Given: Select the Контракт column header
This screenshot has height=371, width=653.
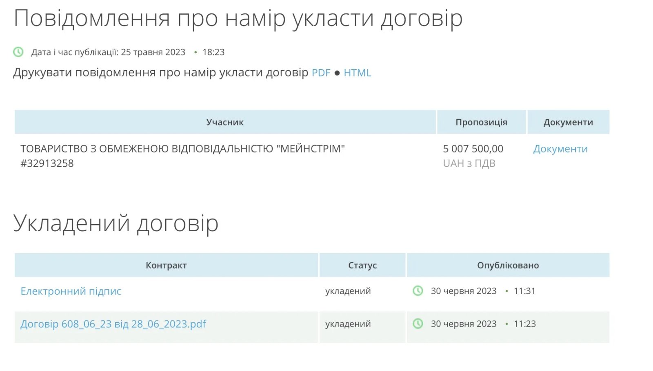Looking at the screenshot, I should pos(166,265).
